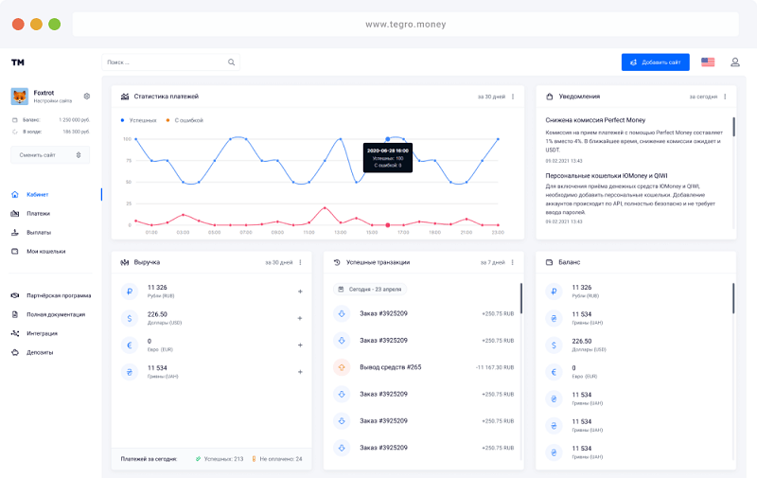The height and width of the screenshot is (478, 757).
Task: Click the site settings gear icon
Action: click(87, 96)
